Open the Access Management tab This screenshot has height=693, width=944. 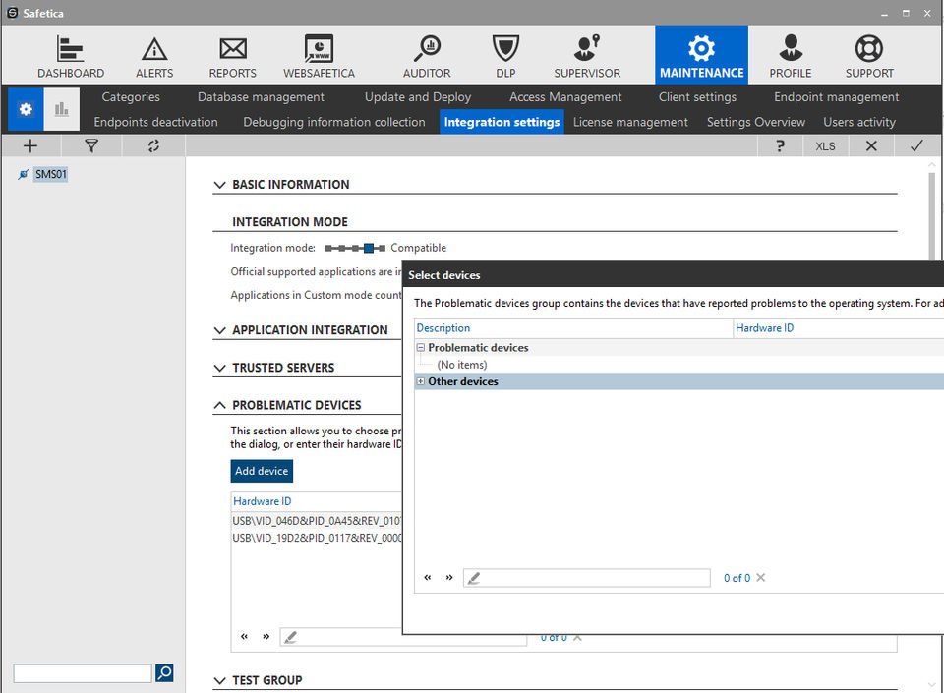[x=565, y=97]
